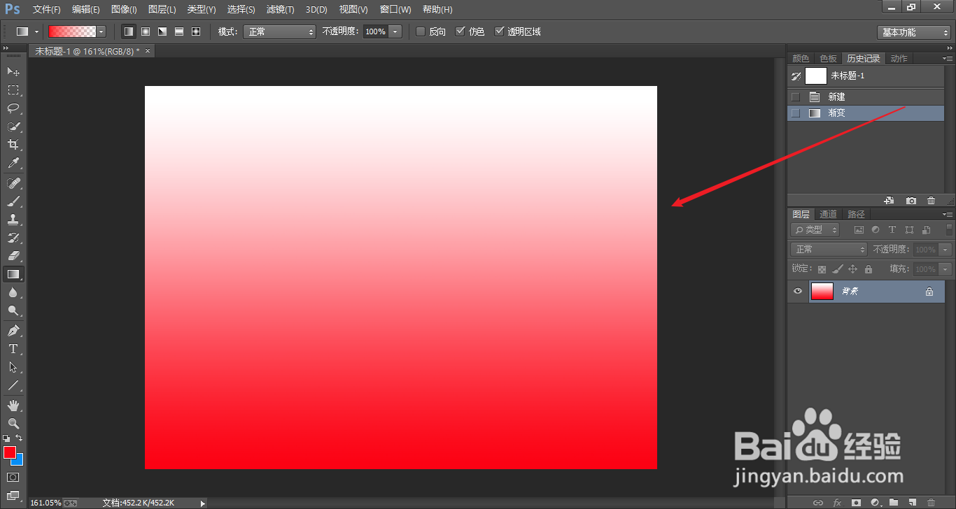Viewport: 956px width, 509px height.
Task: Select the Hand tool
Action: pyautogui.click(x=13, y=405)
